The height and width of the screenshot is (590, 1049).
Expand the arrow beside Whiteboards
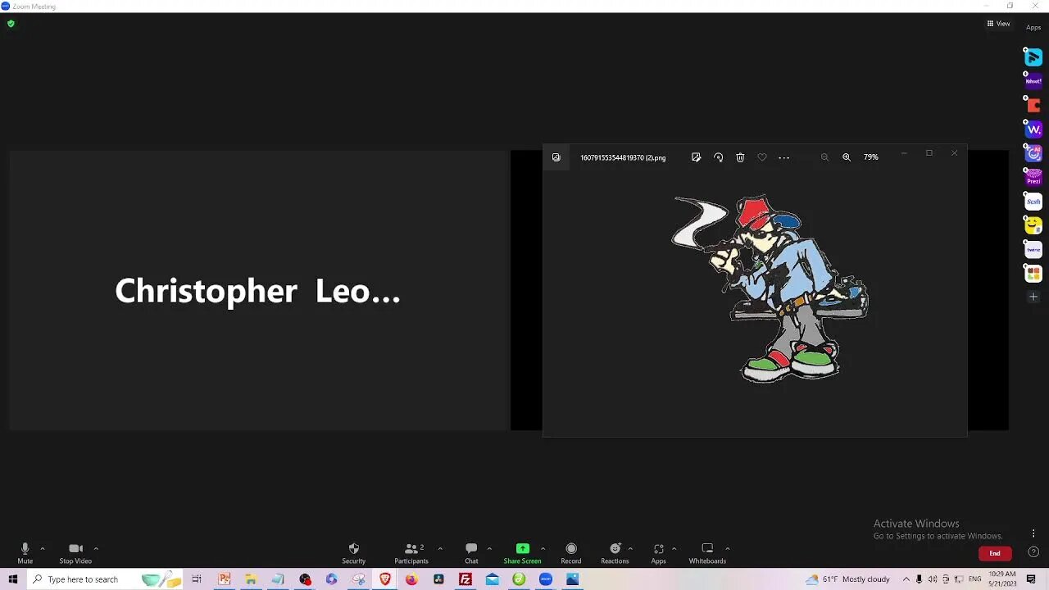tap(727, 549)
